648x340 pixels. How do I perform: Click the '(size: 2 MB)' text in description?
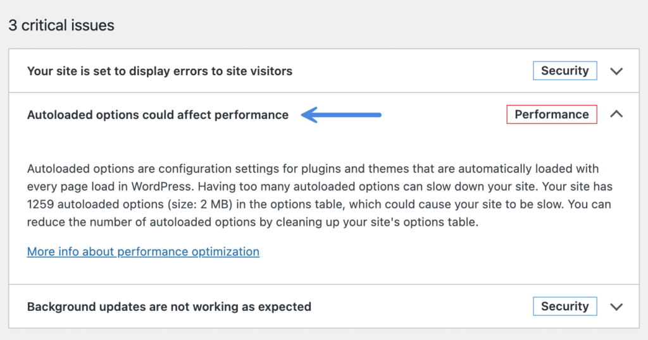(x=197, y=204)
